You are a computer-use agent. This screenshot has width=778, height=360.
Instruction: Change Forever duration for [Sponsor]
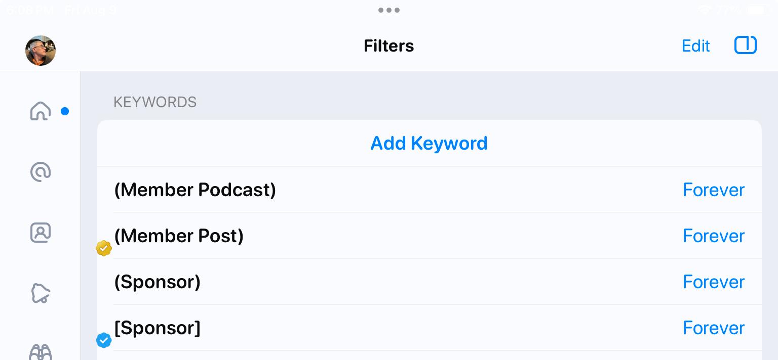[714, 328]
